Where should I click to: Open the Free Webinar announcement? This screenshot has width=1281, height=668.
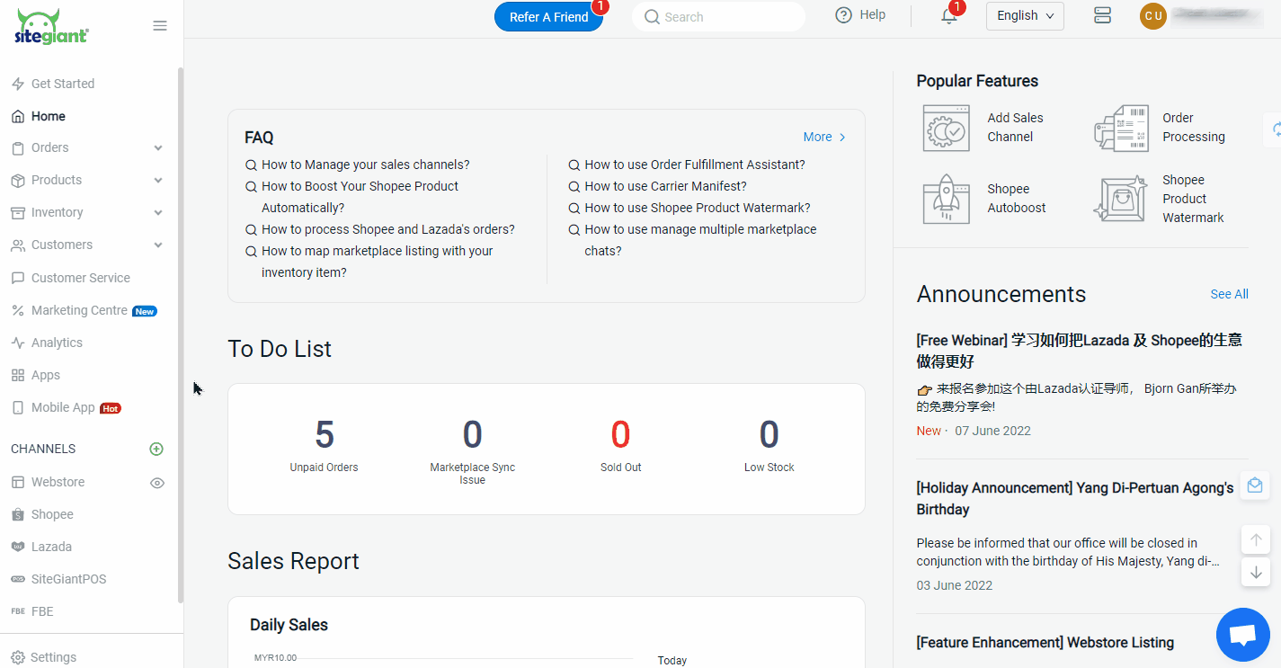(x=1079, y=351)
